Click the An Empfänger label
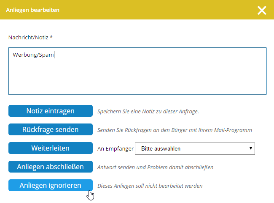Screen dimensions: 274x203 click(x=116, y=149)
